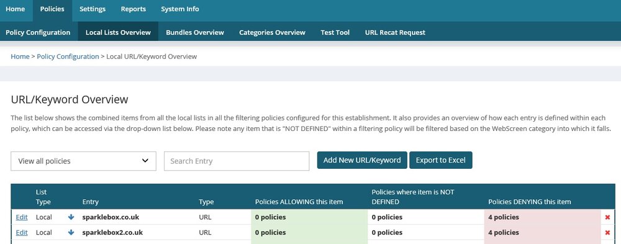Click 0 policies not defined for sparklebox.co.uk
This screenshot has height=244, width=621.
point(387,217)
